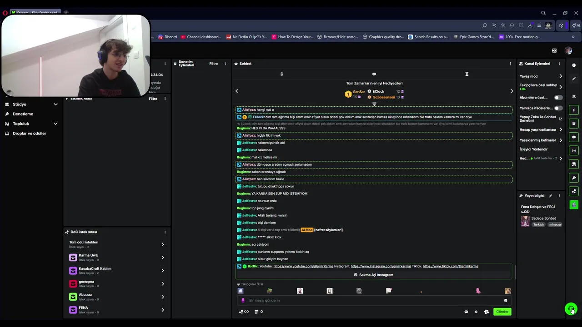
Task: Select the focus frame icon in right sidebar
Action: click(574, 96)
